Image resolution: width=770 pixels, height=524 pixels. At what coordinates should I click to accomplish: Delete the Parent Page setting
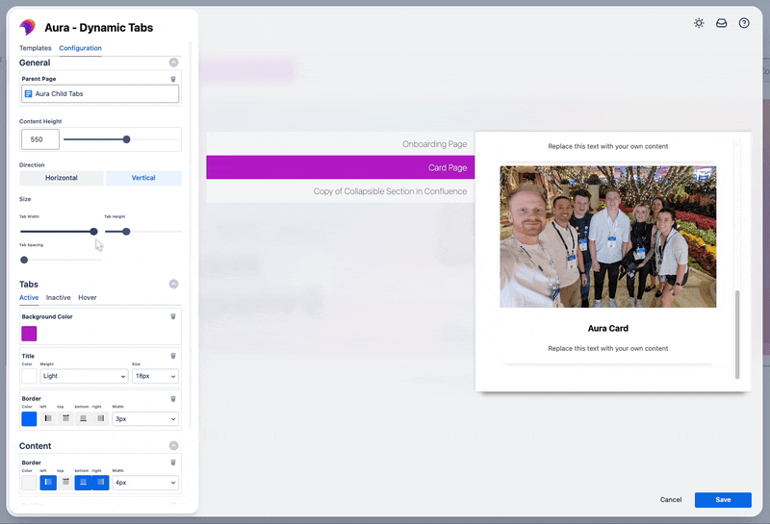(x=173, y=79)
